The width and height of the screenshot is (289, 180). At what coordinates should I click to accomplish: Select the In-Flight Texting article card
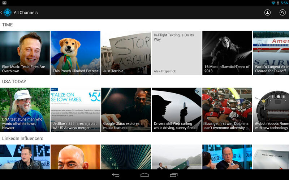[176, 53]
